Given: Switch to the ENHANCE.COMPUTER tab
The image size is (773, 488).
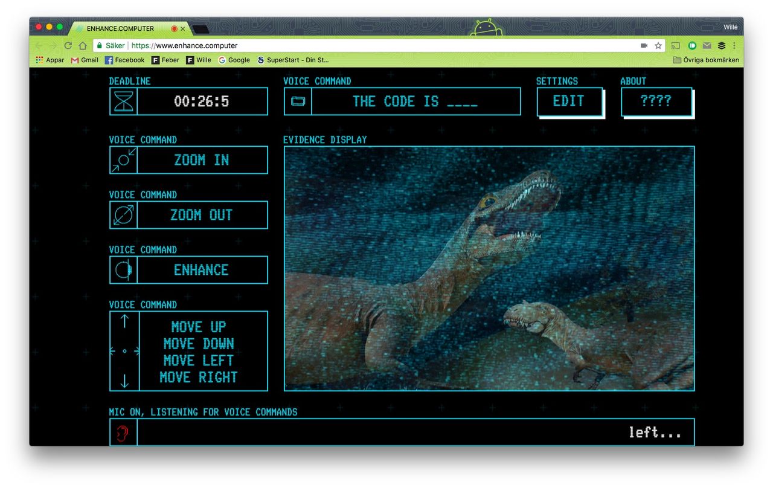Looking at the screenshot, I should (120, 28).
